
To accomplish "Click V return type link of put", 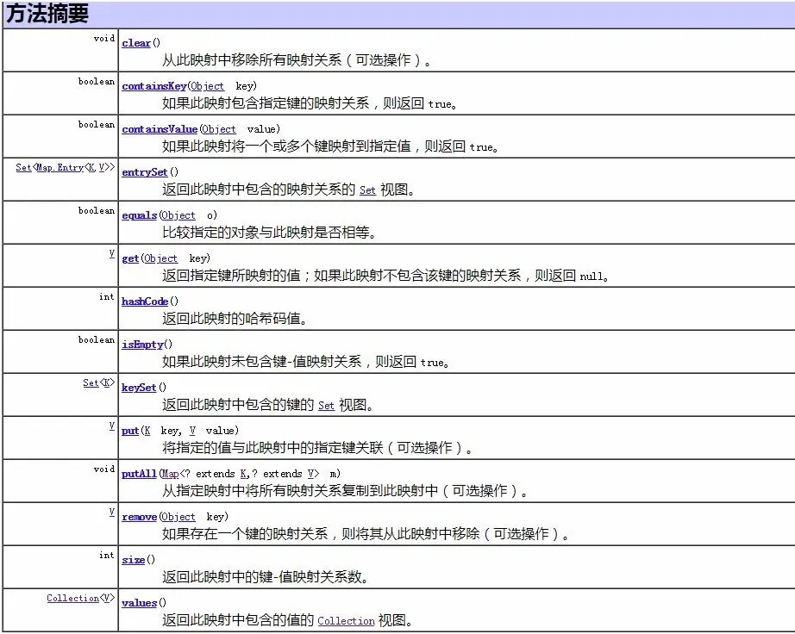I will tap(112, 426).
